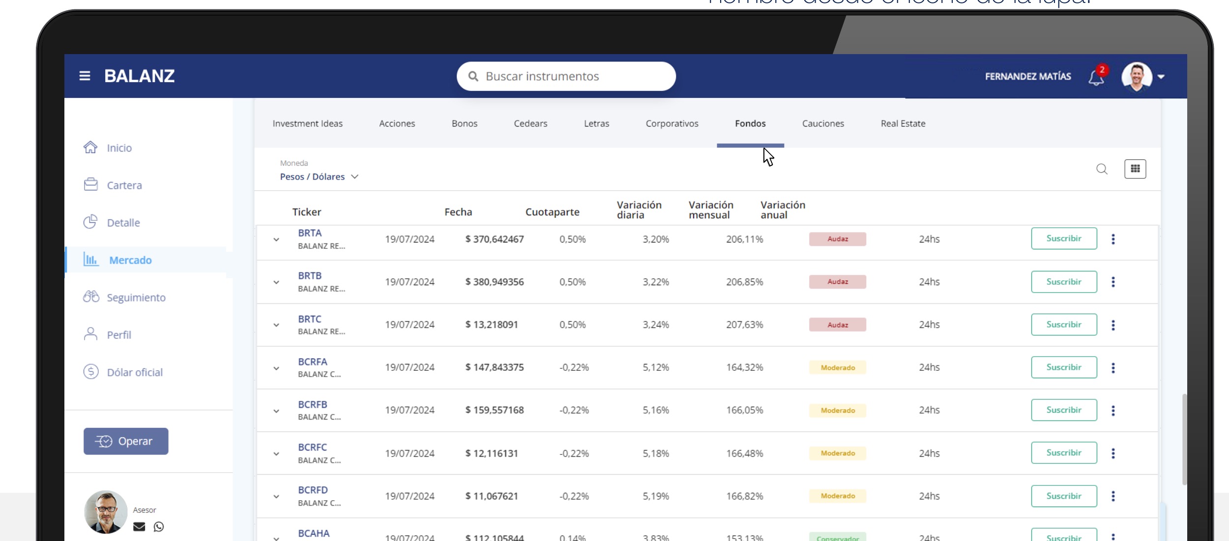Screen dimensions: 1229x541
Task: Open the notifications bell
Action: (1096, 77)
